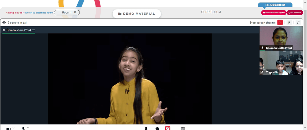Viewport: 307px width, 130px height.
Task: Click the gray square icon in bottom toolbar
Action: coord(183,129)
